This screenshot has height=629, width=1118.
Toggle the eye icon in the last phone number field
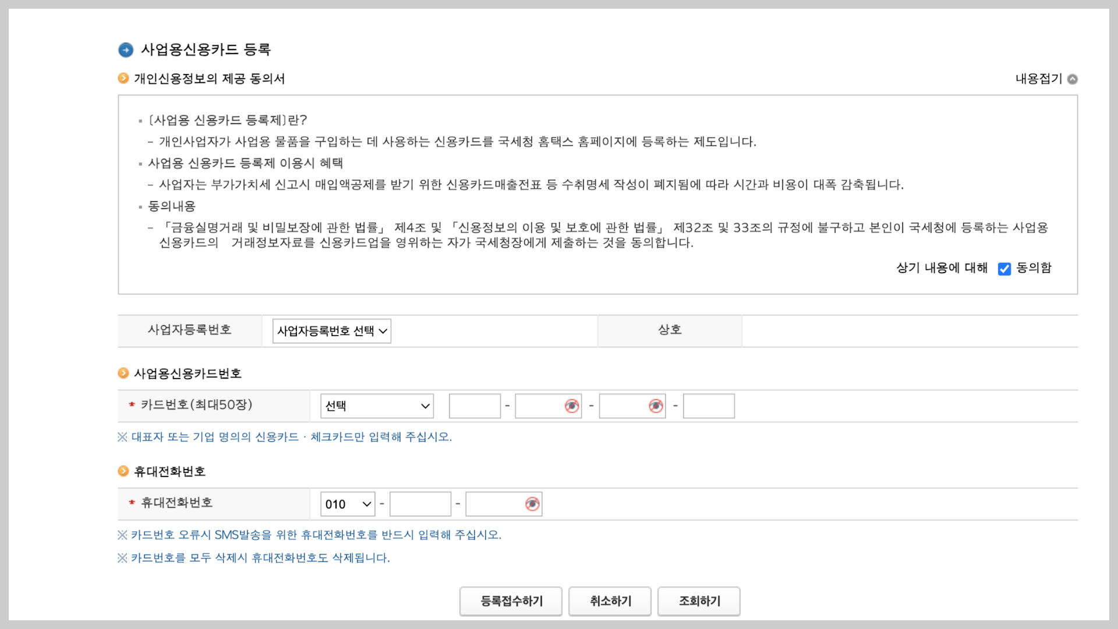pyautogui.click(x=532, y=504)
